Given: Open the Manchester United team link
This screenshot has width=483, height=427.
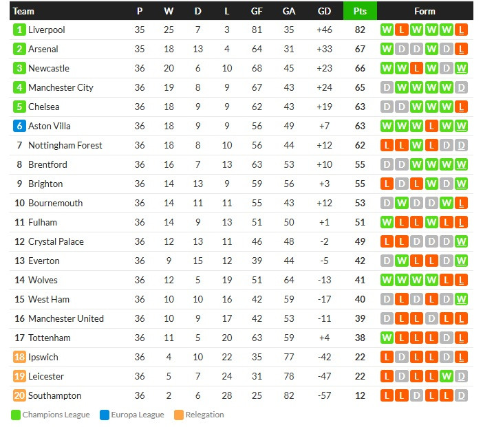Looking at the screenshot, I should [66, 318].
